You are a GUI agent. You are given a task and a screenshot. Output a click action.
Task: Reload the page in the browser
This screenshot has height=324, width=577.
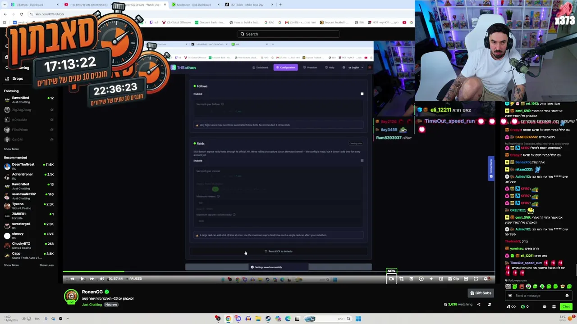pyautogui.click(x=21, y=14)
